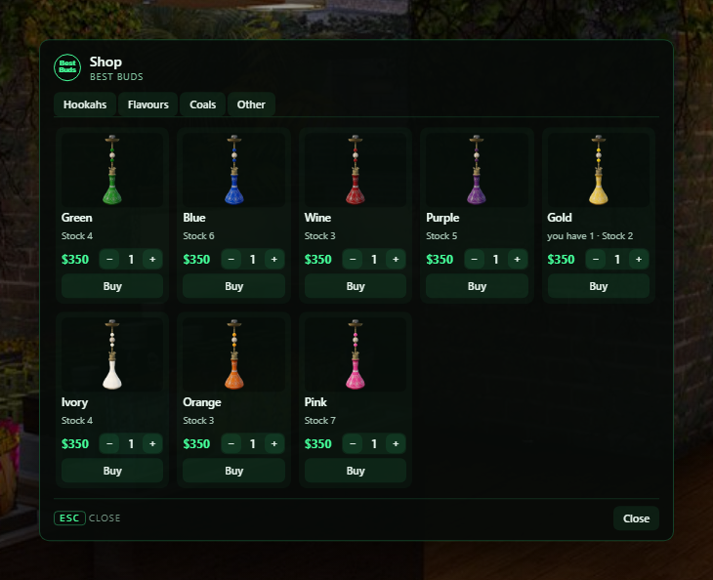Select the Purple hookah image

click(x=477, y=170)
